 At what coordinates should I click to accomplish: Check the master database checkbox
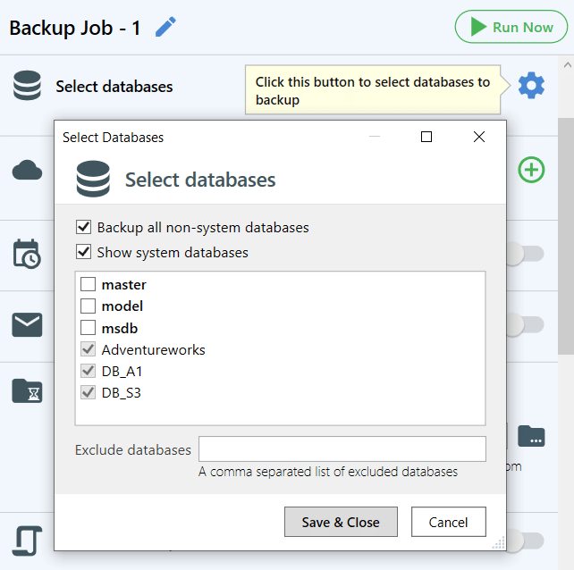89,285
